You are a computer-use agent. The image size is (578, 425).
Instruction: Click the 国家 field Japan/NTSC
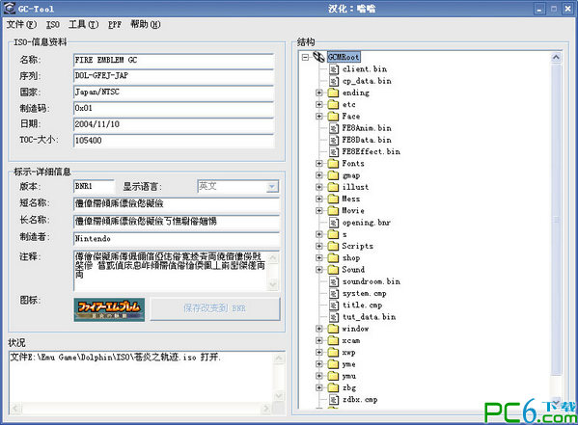pyautogui.click(x=174, y=93)
